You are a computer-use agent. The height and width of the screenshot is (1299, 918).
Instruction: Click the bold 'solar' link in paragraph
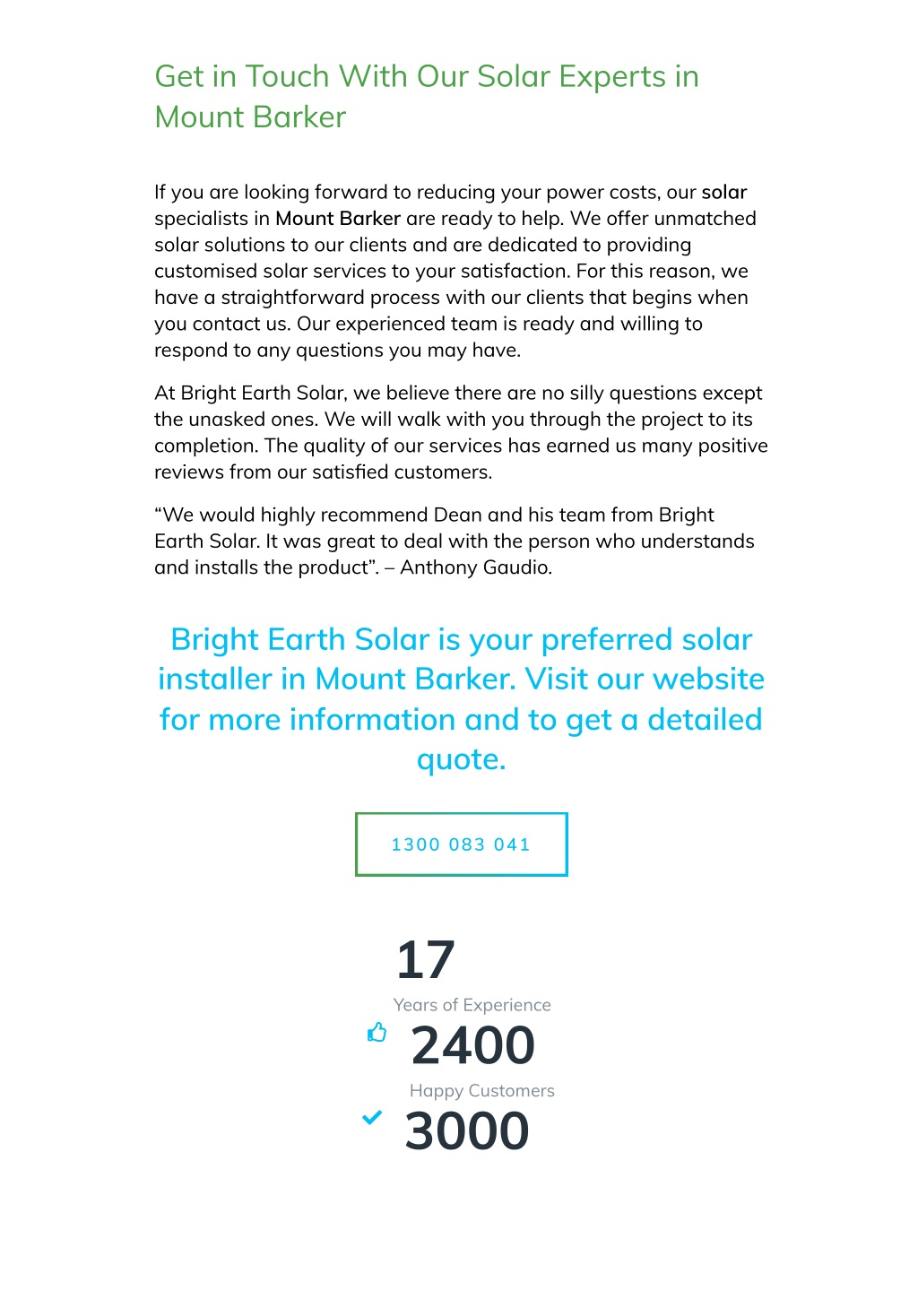[x=724, y=192]
